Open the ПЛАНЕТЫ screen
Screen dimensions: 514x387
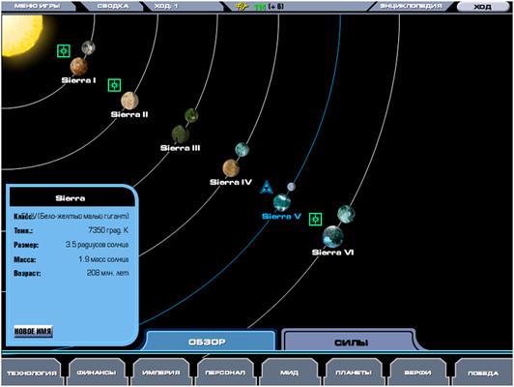click(354, 372)
